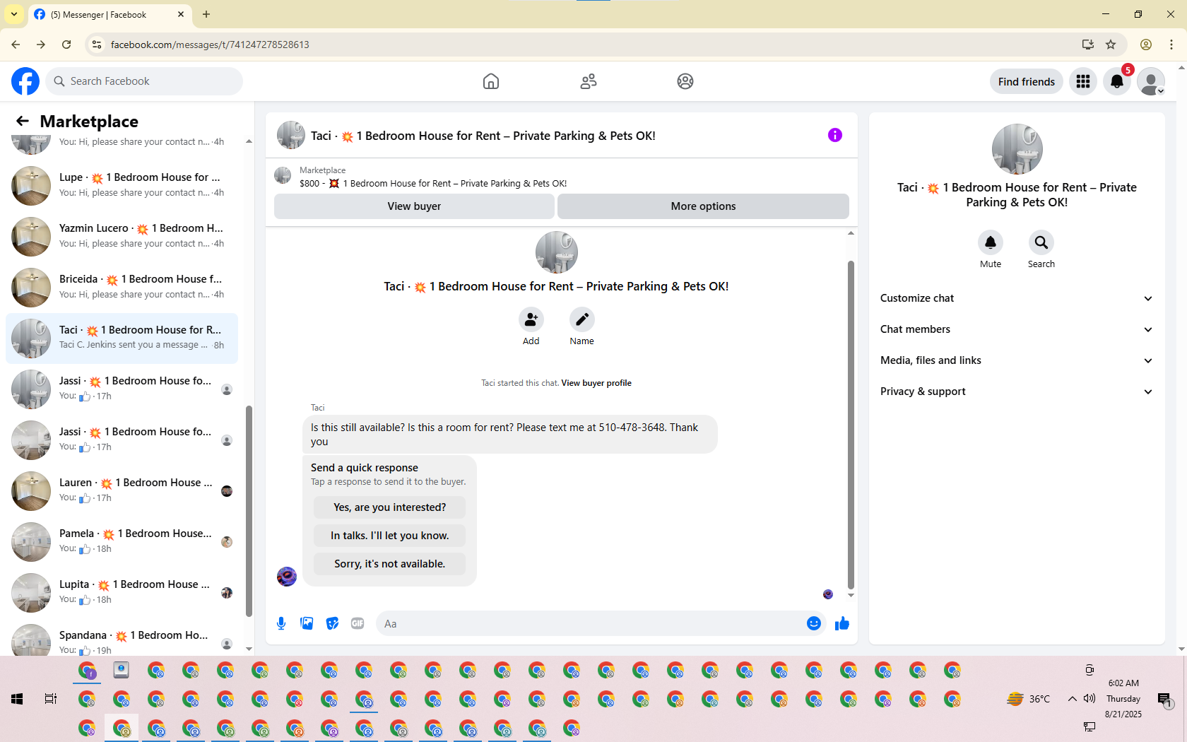This screenshot has width=1187, height=742.
Task: Expand Privacy & support section
Action: click(1017, 391)
